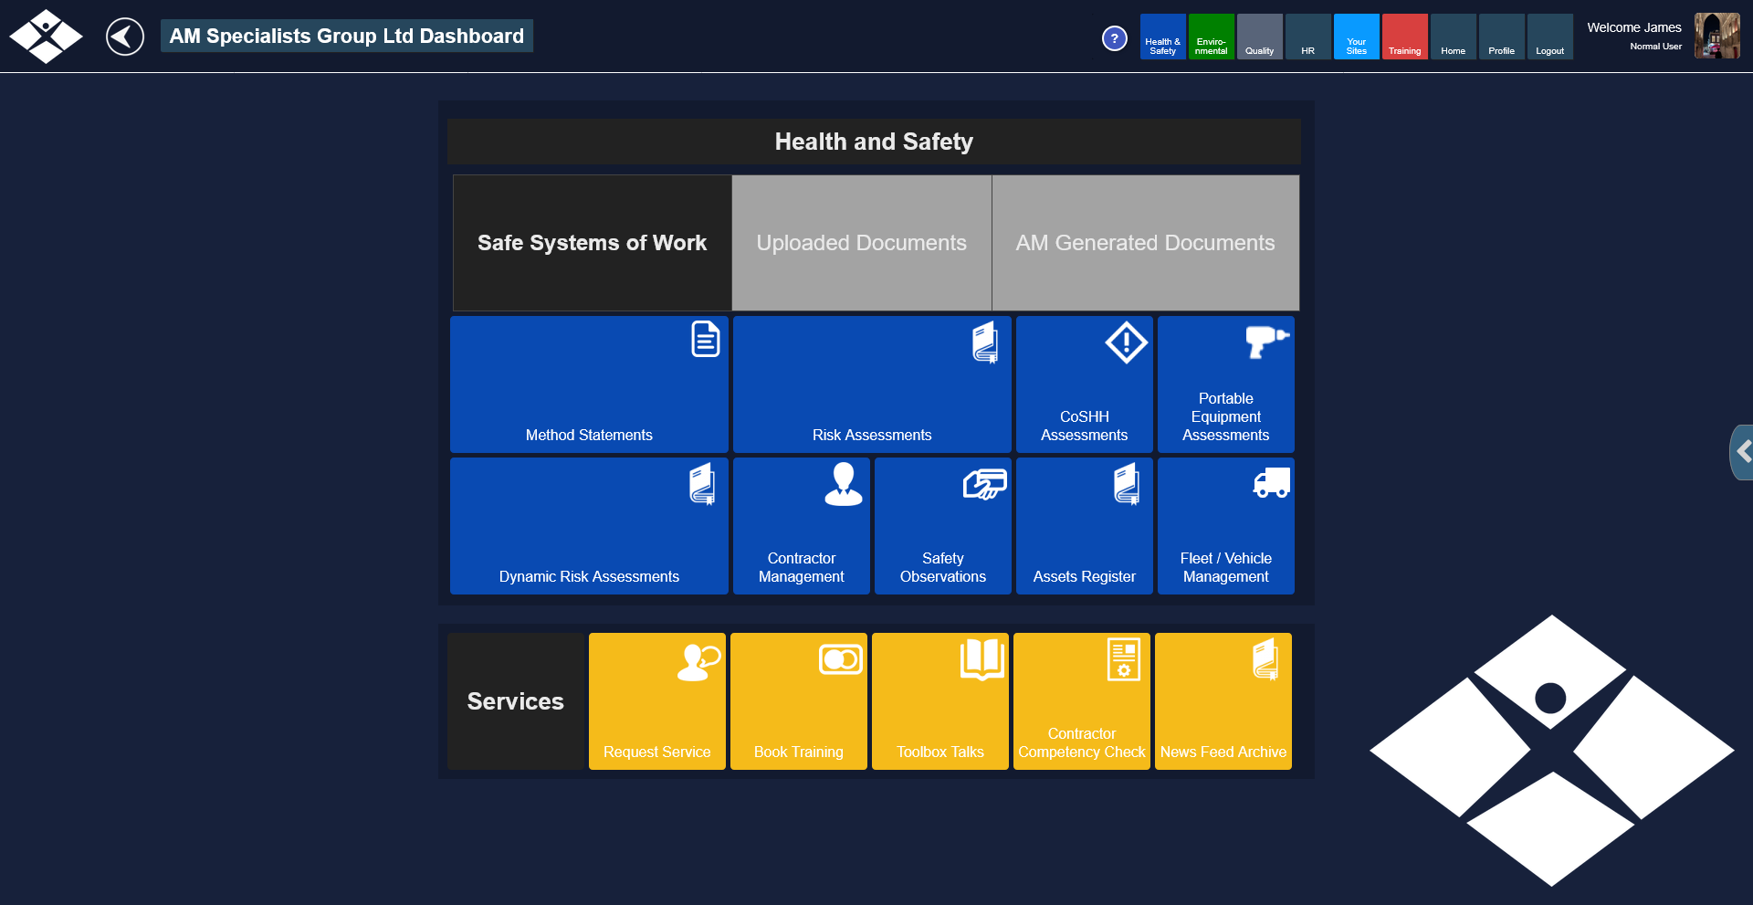1753x905 pixels.
Task: Click the Assets Register book icon
Action: (1128, 484)
